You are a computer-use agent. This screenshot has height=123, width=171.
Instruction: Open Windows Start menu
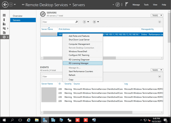pos(4,120)
